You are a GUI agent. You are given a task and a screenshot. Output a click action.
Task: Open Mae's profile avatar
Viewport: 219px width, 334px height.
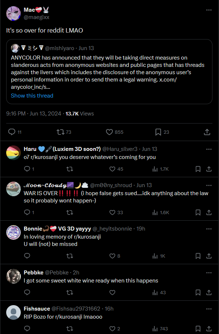coord(13,14)
